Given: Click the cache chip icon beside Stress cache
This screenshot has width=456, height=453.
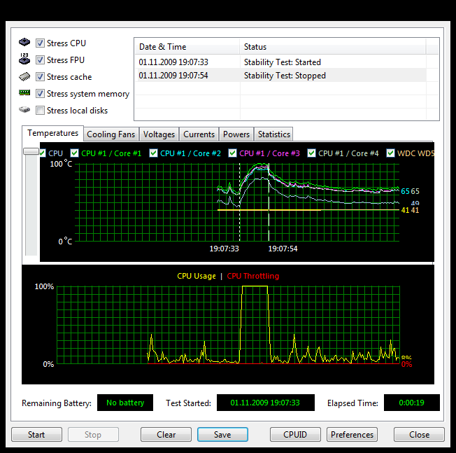Looking at the screenshot, I should coord(24,76).
